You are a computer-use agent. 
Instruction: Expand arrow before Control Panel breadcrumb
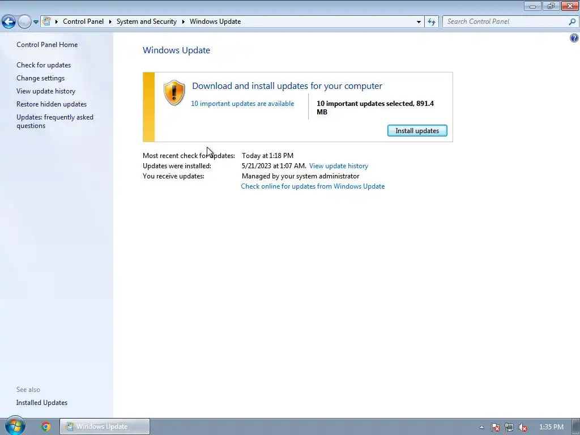tap(57, 22)
